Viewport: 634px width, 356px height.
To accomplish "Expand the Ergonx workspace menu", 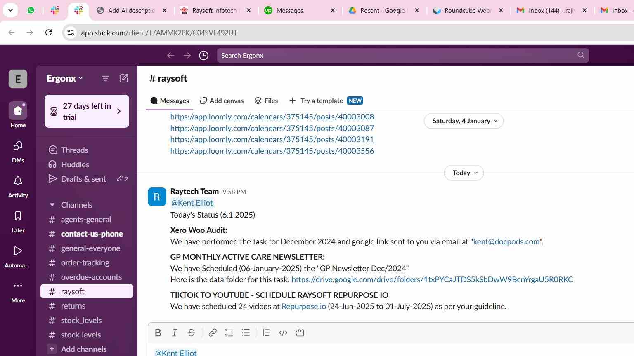I will click(x=64, y=78).
